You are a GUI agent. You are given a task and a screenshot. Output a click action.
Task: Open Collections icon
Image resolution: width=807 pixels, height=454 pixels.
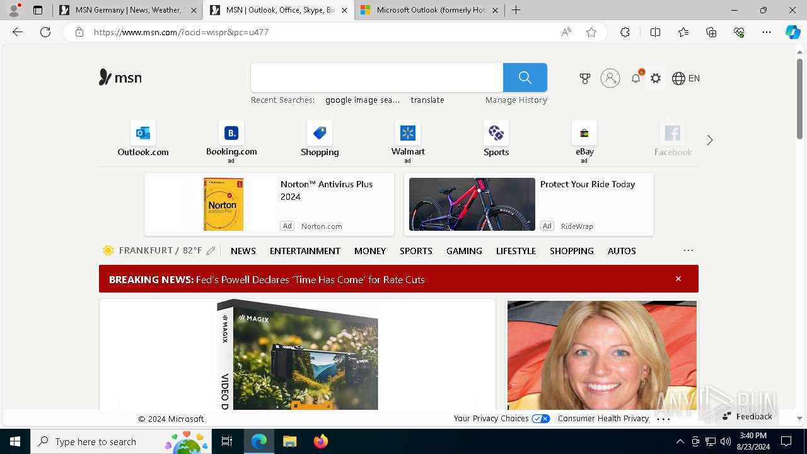click(x=711, y=32)
